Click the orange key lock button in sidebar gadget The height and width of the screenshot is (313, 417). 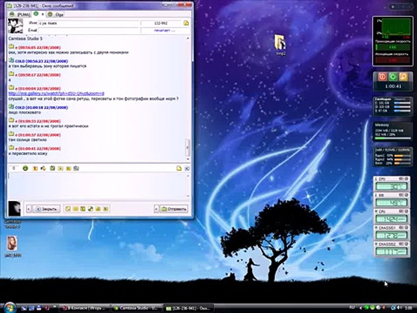pyautogui.click(x=403, y=77)
